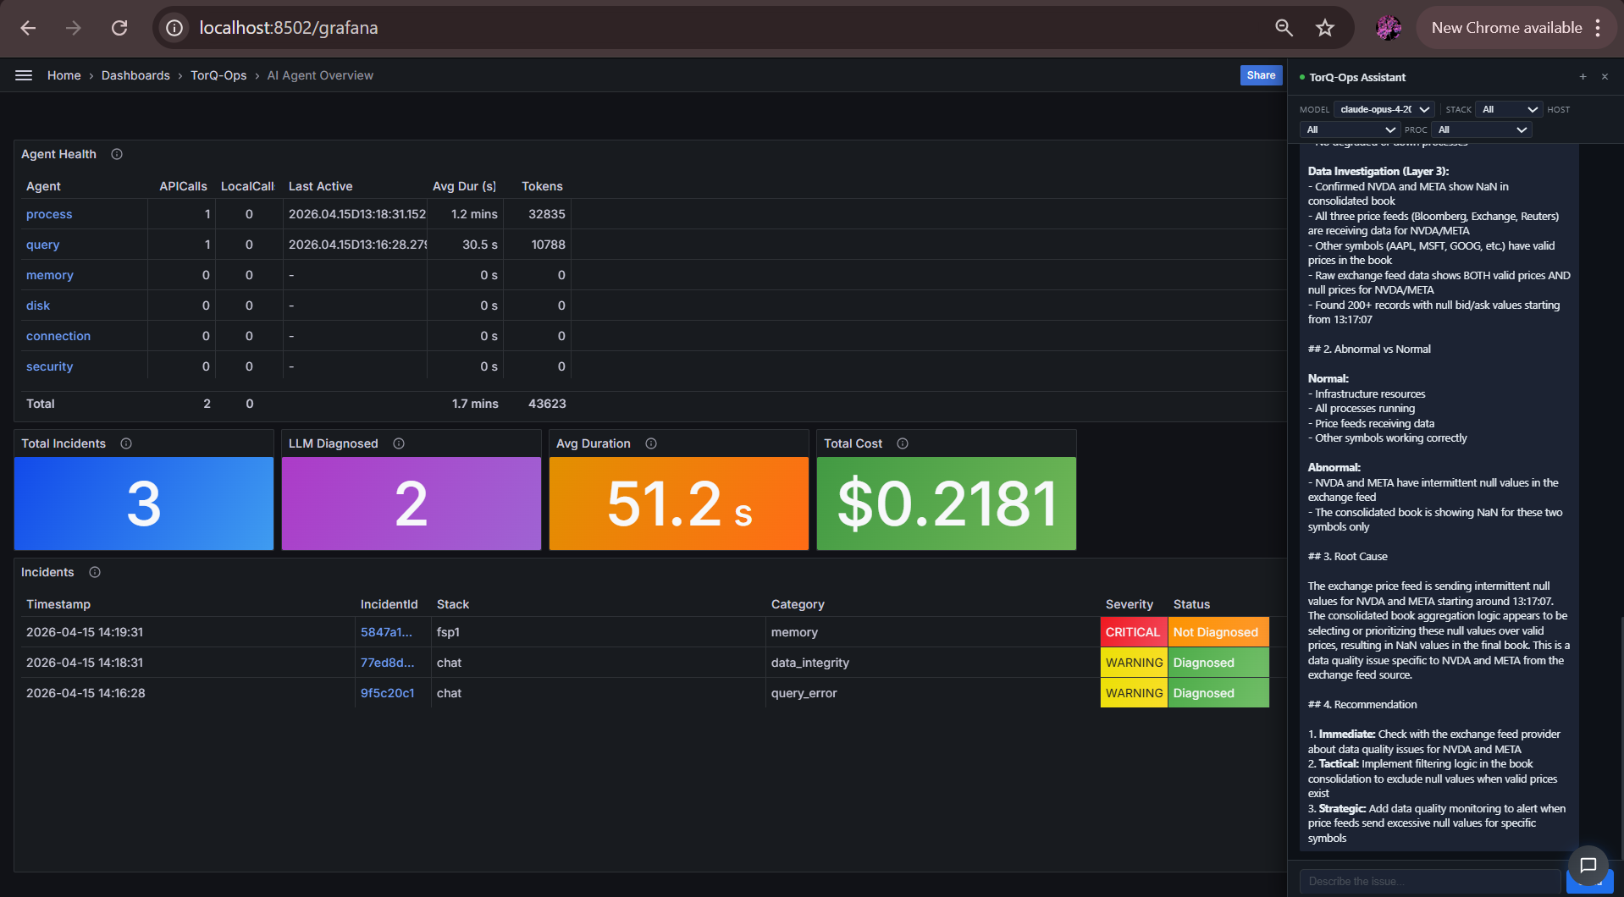The width and height of the screenshot is (1624, 897).
Task: Bookmark the page using the star icon
Action: 1324,27
